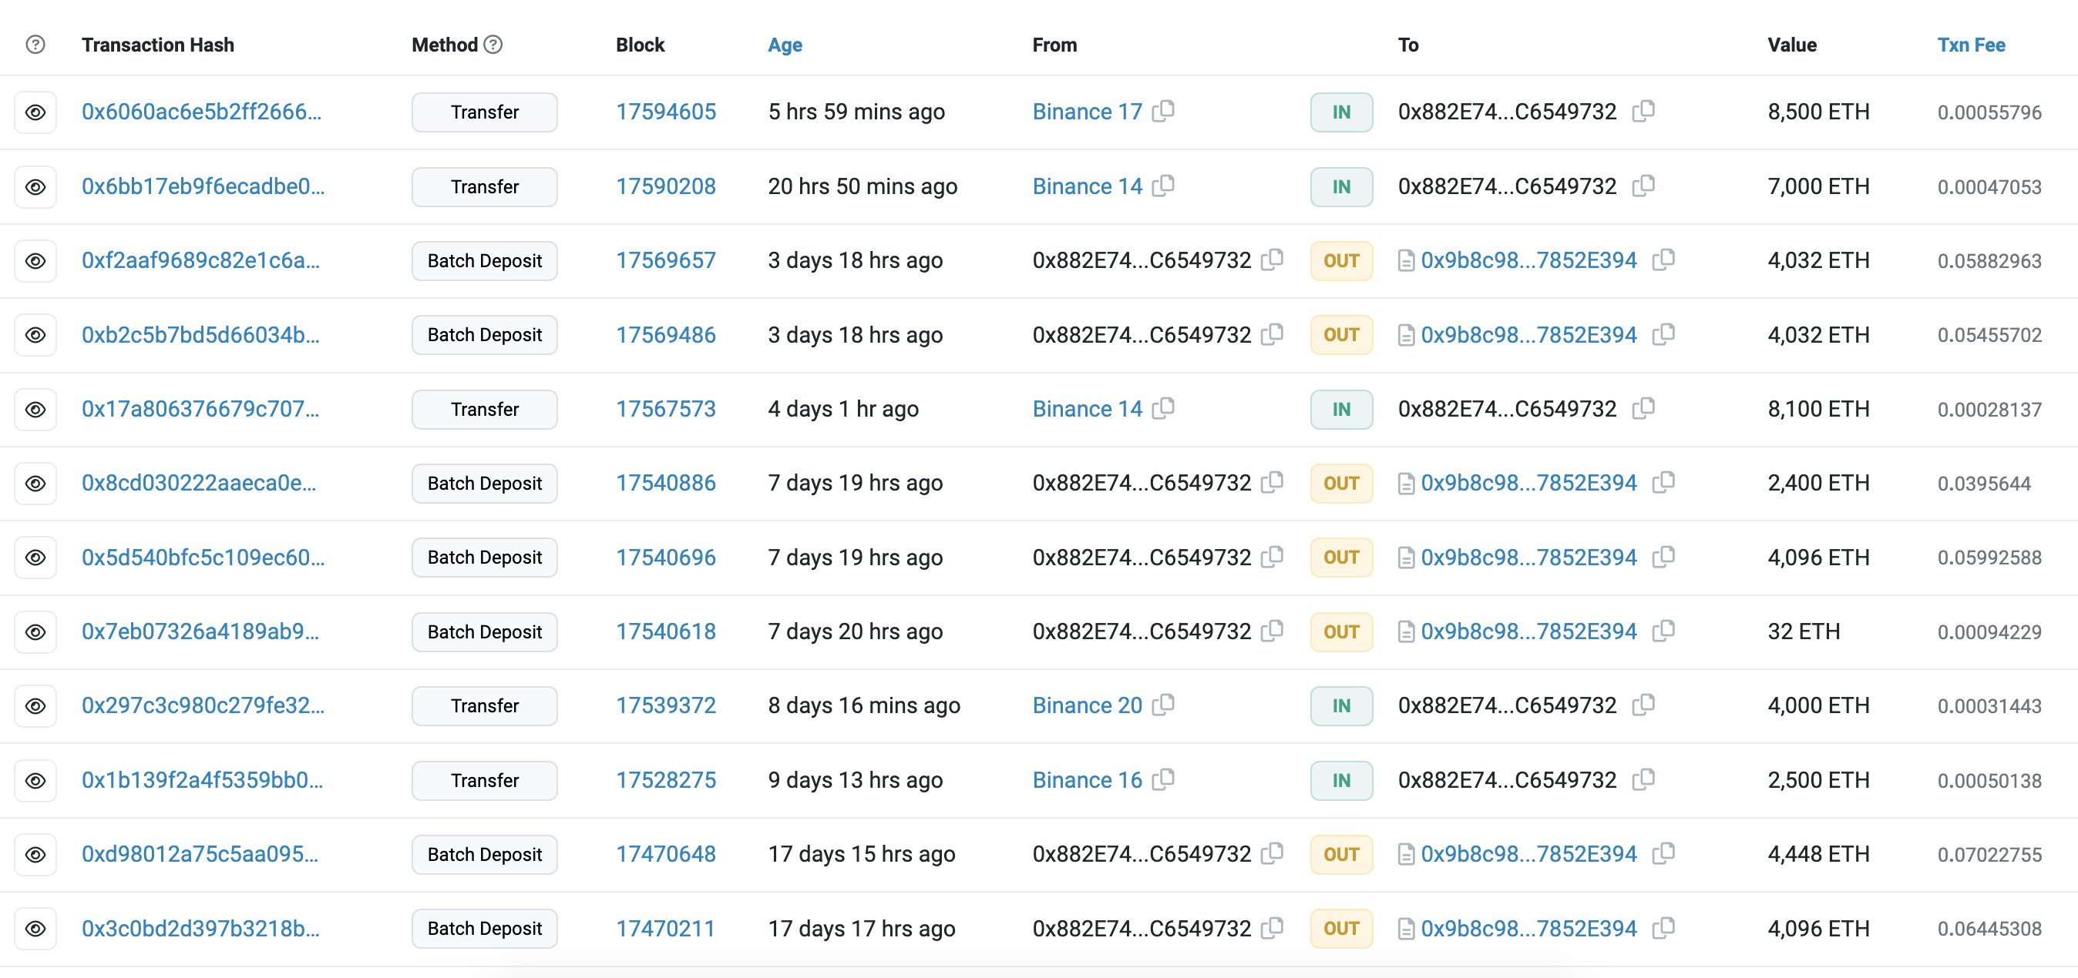Copy the contract address in 32 ETH row
This screenshot has width=2078, height=978.
coord(1663,631)
